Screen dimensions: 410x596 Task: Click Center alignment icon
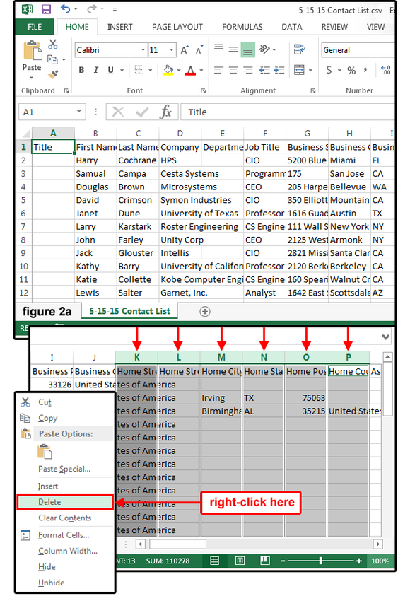(x=233, y=70)
